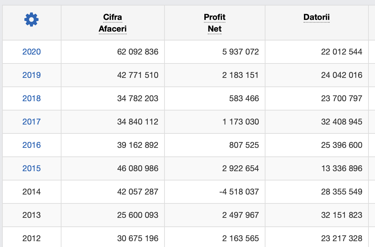
Task: Click the Cifra Afaceri column header
Action: 113,23
